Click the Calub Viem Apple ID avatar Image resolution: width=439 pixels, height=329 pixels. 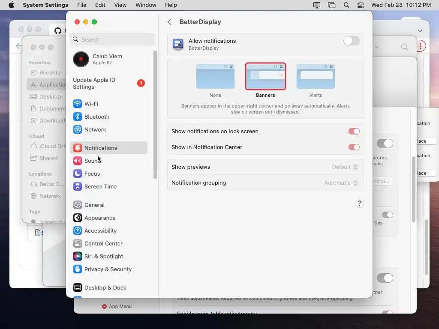point(81,59)
